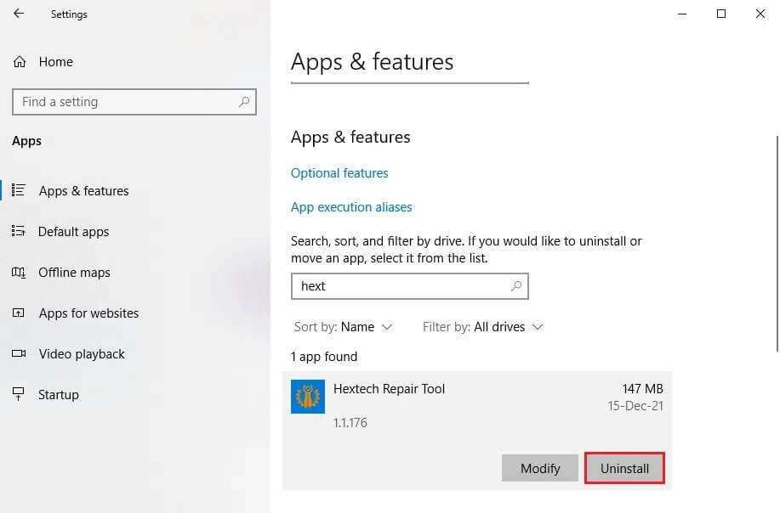Open the App execution aliases link
This screenshot has height=513, width=780.
(x=351, y=206)
